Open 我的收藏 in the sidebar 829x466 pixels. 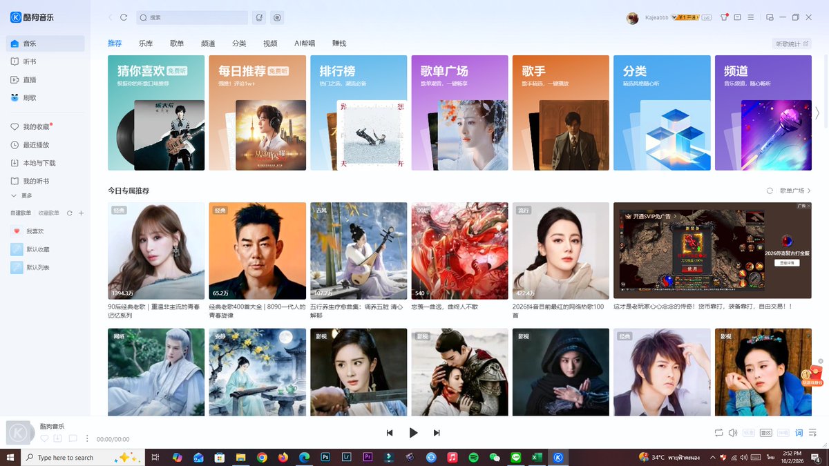coord(46,127)
